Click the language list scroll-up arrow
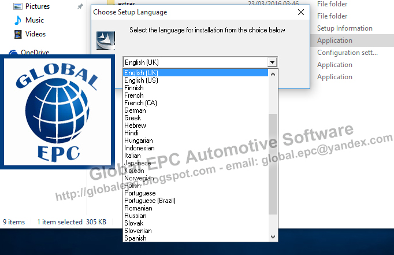Screen dimensions: 394x255 273,74
